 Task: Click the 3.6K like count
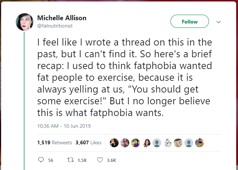[111, 160]
